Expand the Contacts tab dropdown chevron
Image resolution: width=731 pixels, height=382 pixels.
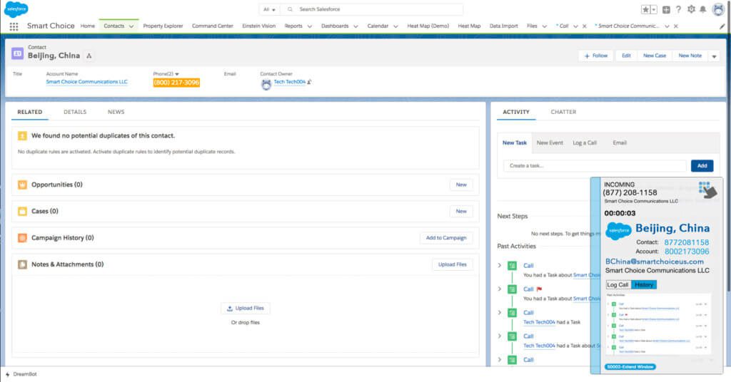pyautogui.click(x=132, y=26)
